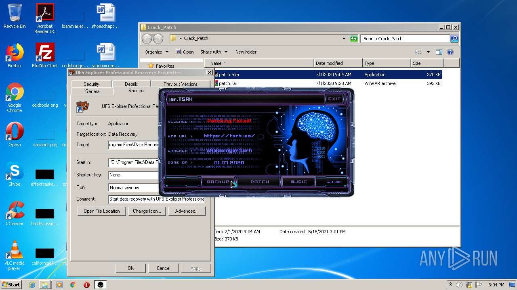Open vanapril.png file on desktop
The height and width of the screenshot is (290, 517).
point(45,139)
